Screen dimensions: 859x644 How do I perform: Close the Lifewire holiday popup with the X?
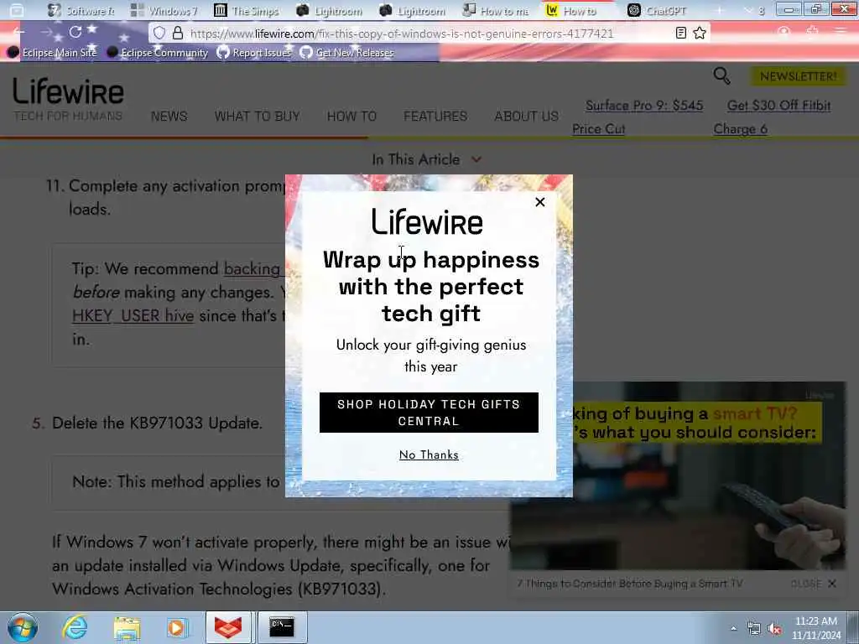click(x=539, y=202)
